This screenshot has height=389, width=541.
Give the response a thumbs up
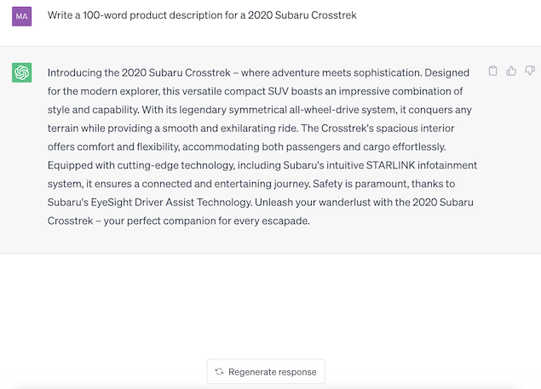coord(511,71)
